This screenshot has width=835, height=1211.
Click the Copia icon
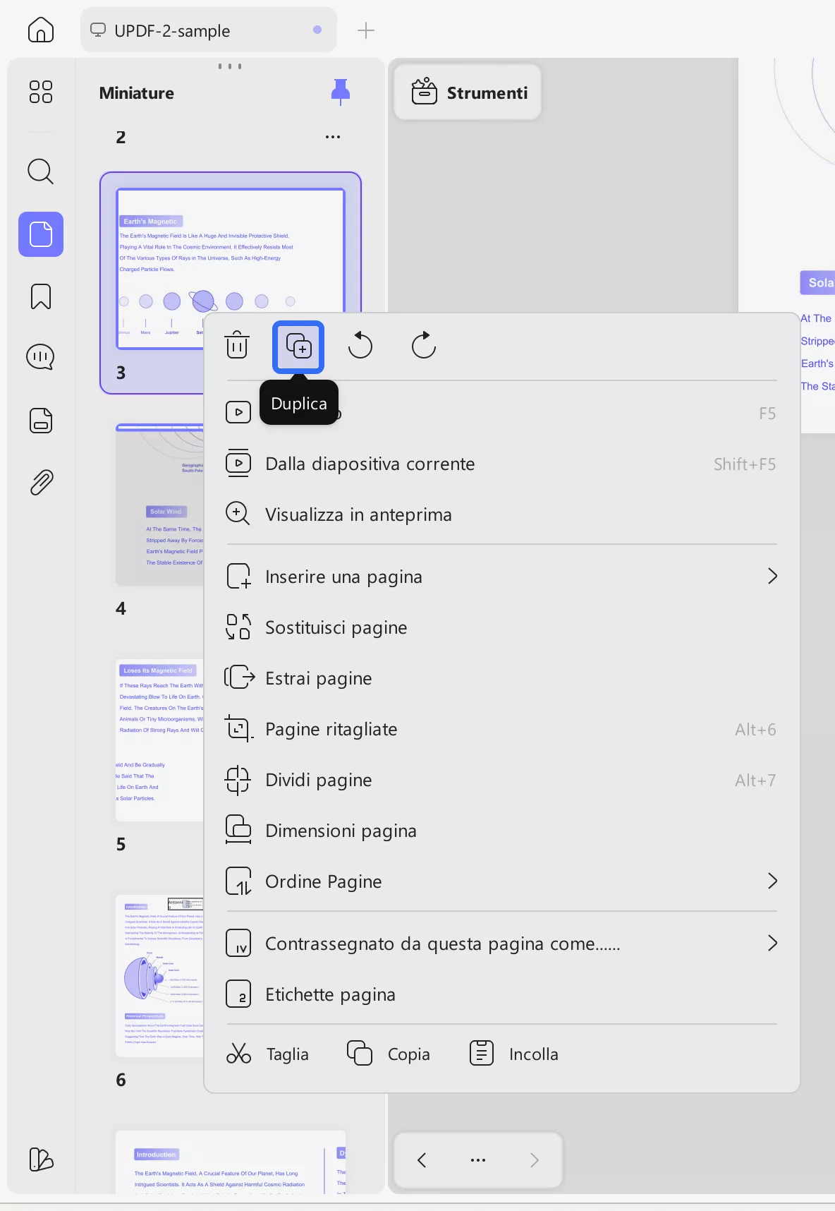pos(360,1054)
